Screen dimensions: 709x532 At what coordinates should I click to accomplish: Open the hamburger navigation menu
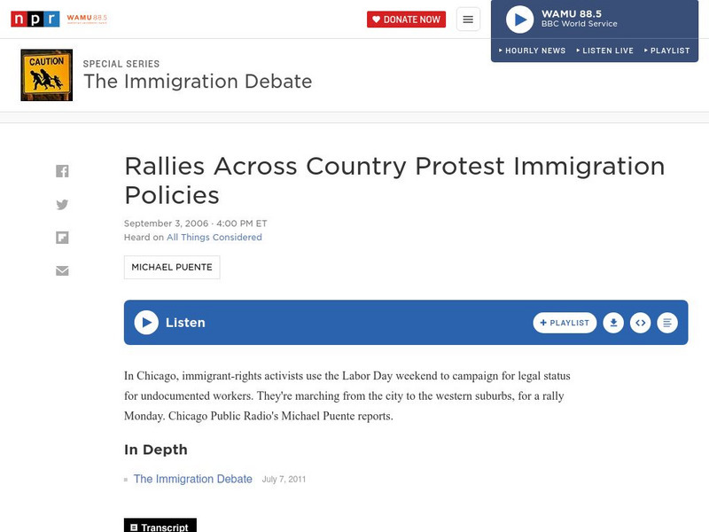click(467, 17)
